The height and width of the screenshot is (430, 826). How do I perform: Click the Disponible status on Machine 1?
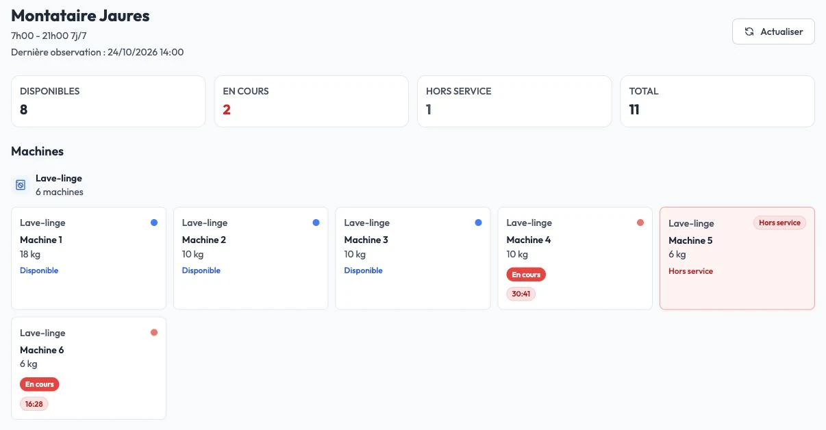click(x=39, y=270)
